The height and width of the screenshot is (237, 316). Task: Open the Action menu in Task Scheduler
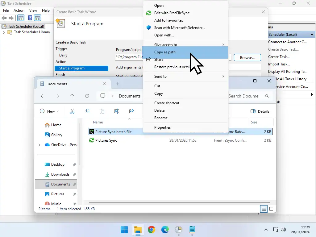click(x=19, y=10)
